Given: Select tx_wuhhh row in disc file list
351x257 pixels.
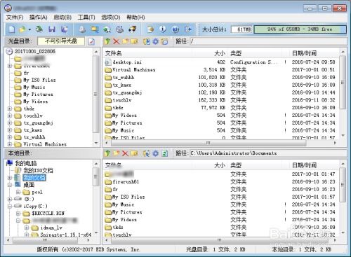Looking at the screenshot, I should click(220, 77).
